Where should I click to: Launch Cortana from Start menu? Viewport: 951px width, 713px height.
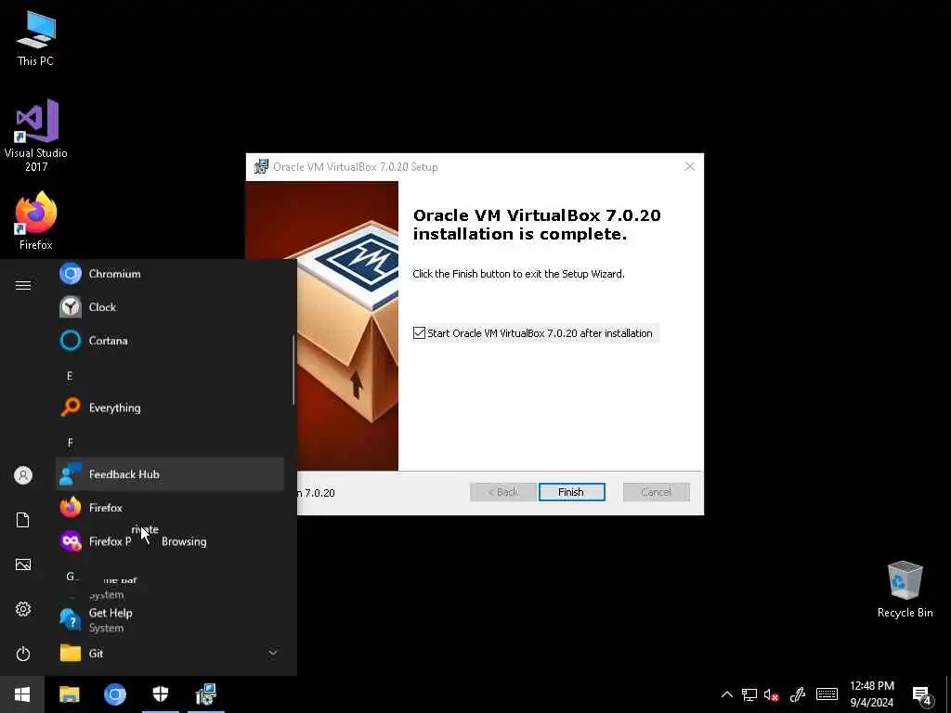pos(170,341)
